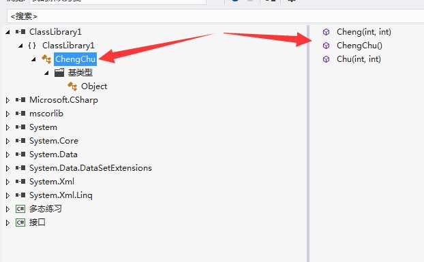Click the mscorlib assembly icon
This screenshot has width=424, height=262.
coord(20,114)
